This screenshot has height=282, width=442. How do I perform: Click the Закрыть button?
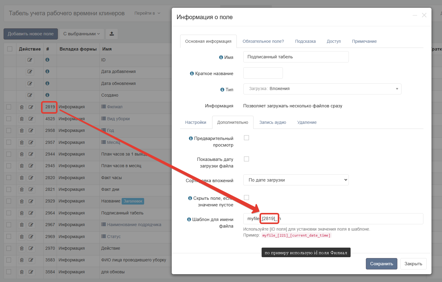click(413, 264)
